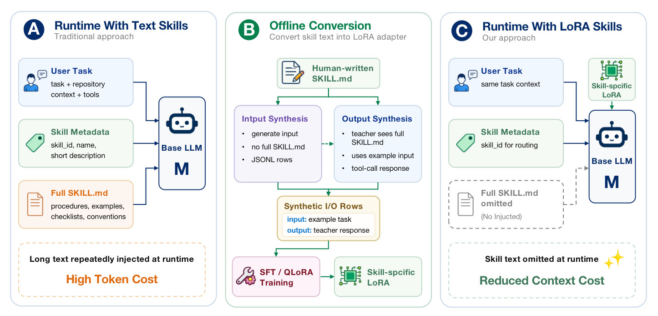This screenshot has height=316, width=658.
Task: Click the orange "Full SKILL.md" heading
Action: tap(79, 193)
